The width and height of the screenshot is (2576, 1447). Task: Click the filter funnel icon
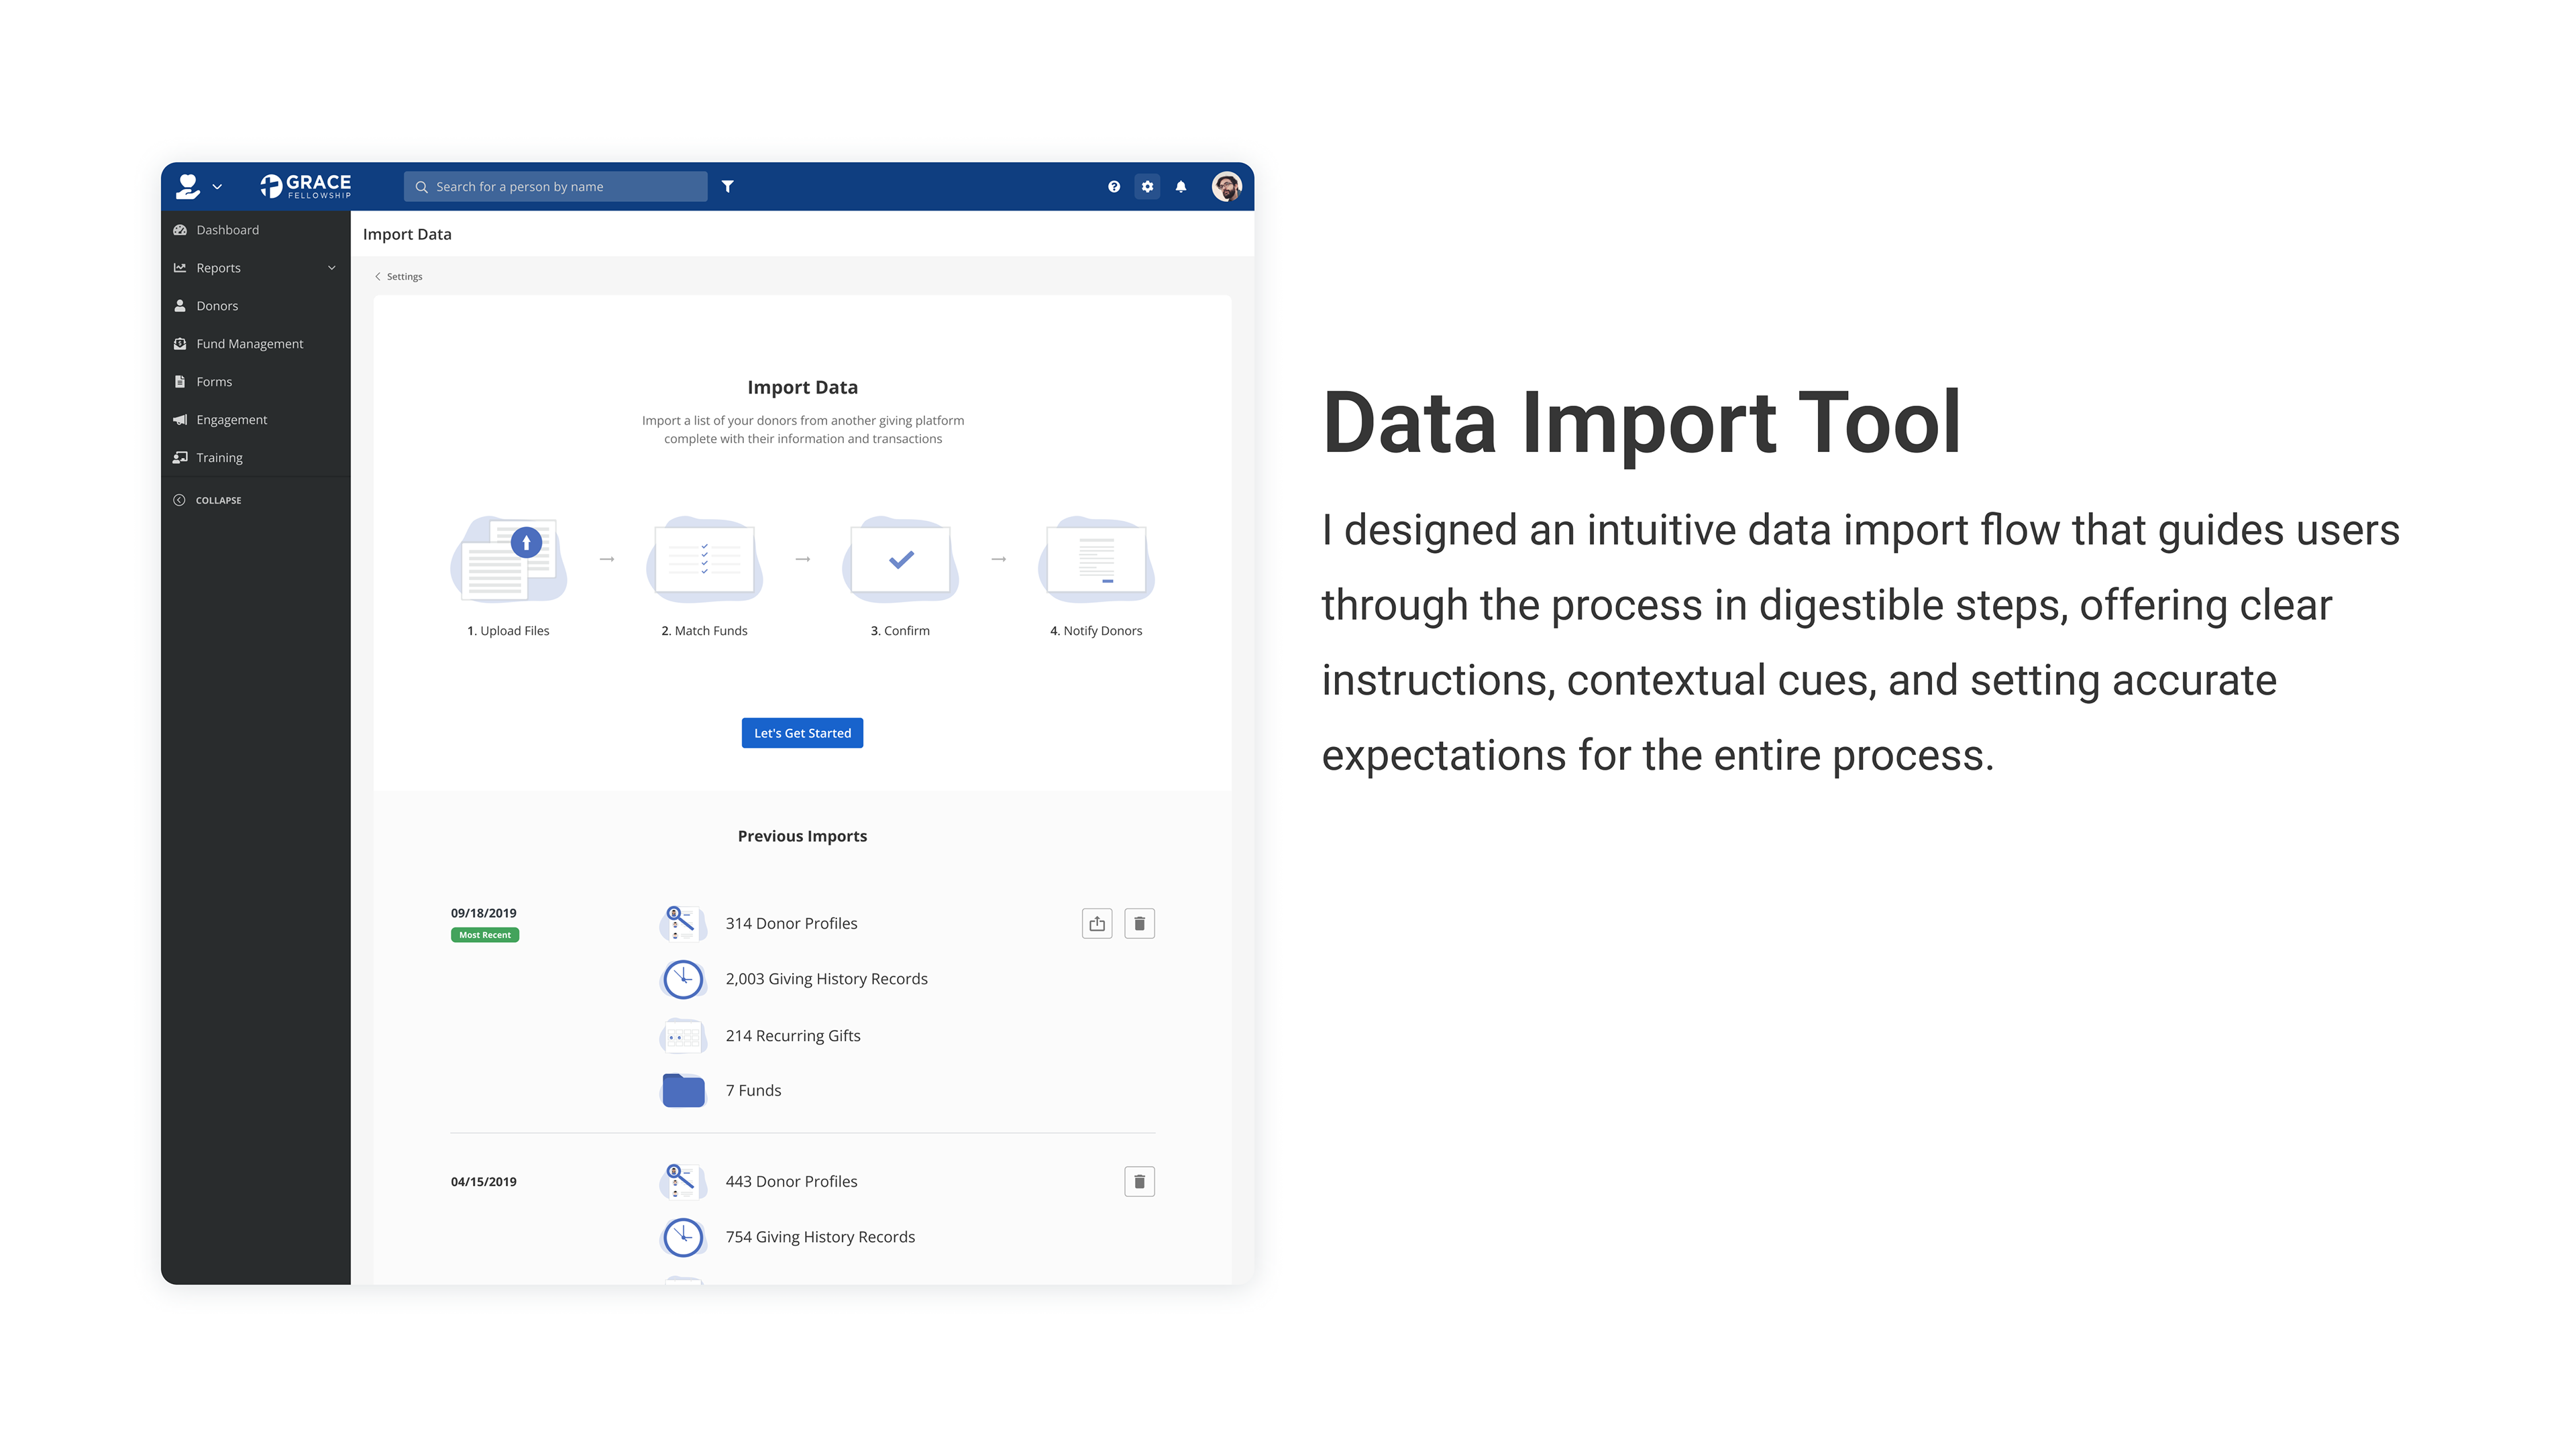(728, 186)
